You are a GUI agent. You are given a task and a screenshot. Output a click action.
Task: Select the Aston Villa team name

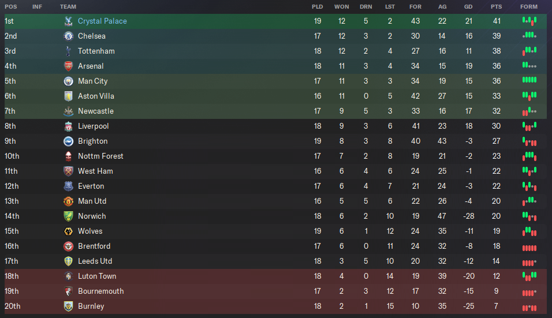[96, 96]
